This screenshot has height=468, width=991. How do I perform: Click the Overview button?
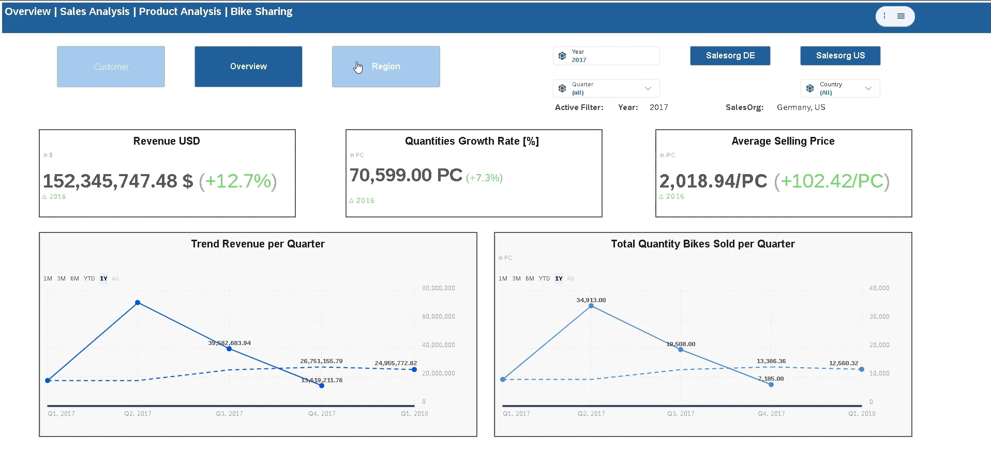(248, 67)
